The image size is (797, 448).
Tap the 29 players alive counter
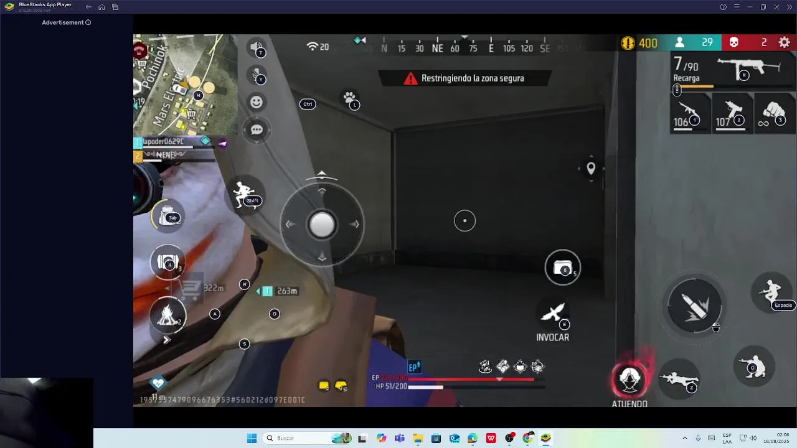tap(695, 42)
